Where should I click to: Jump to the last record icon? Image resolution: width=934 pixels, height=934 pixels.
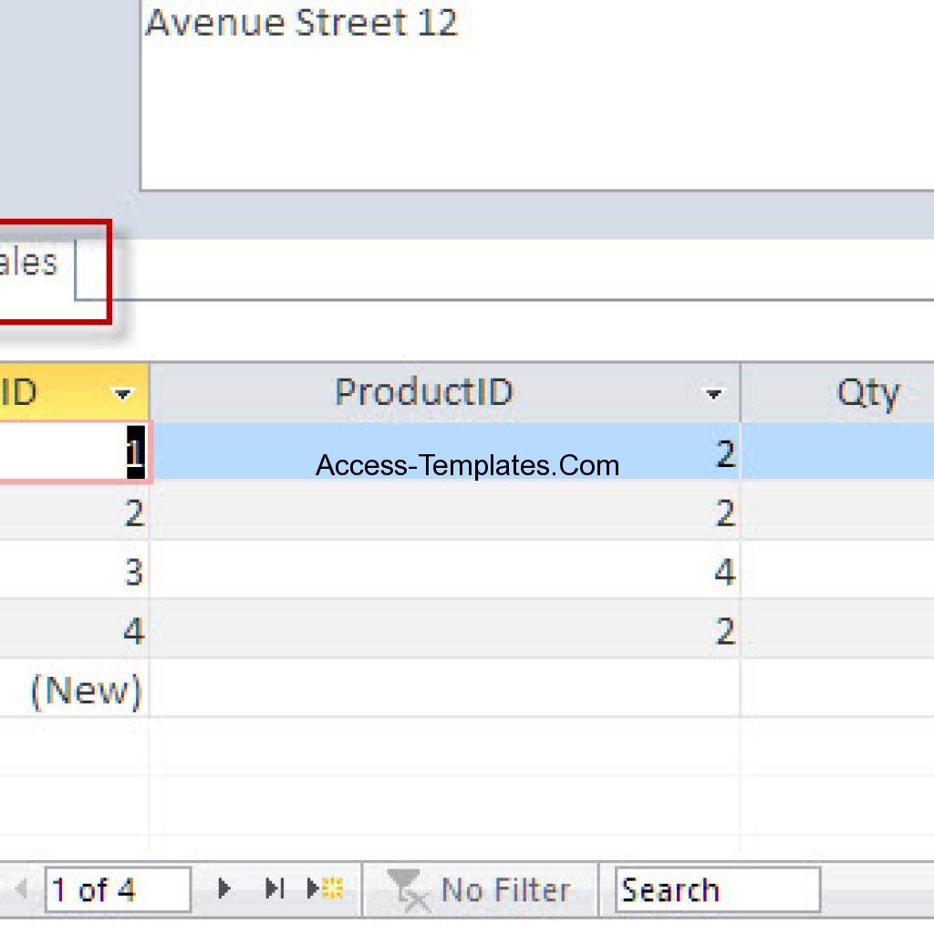(274, 889)
